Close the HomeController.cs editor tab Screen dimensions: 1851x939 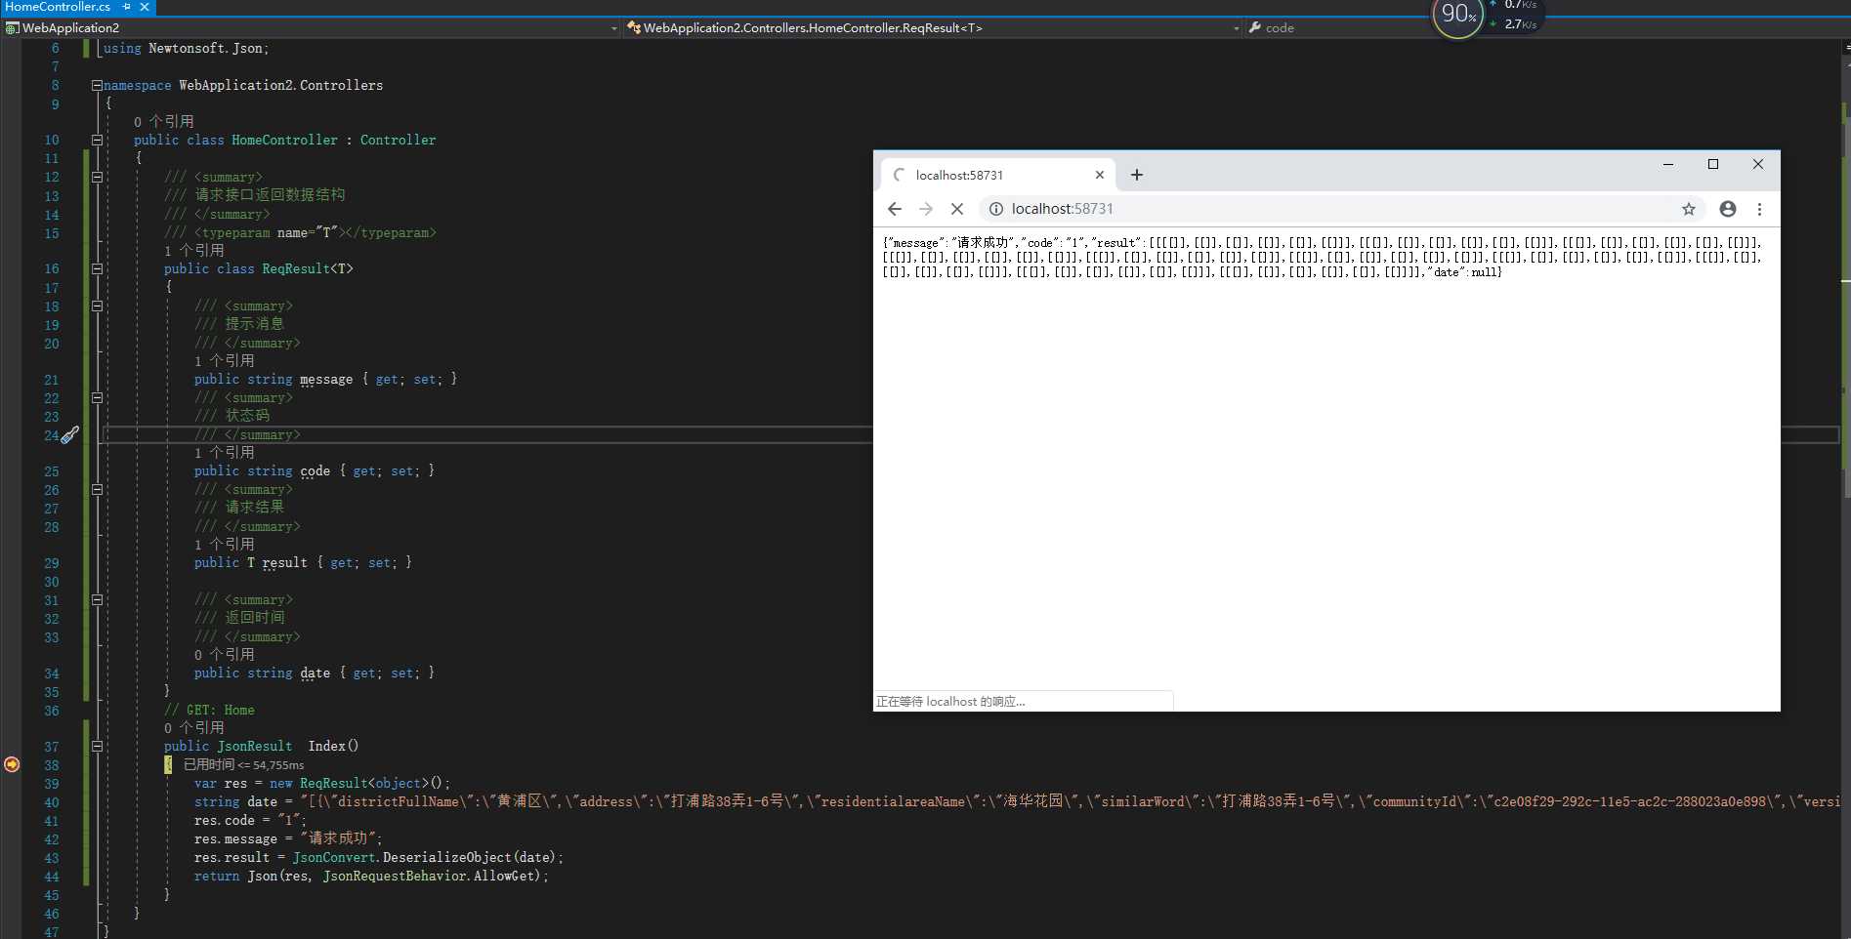coord(144,7)
